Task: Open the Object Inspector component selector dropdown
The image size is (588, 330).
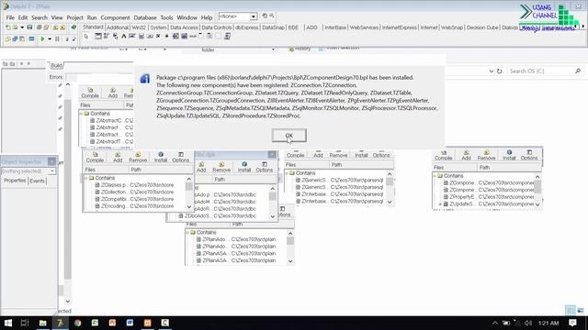Action: [52, 171]
